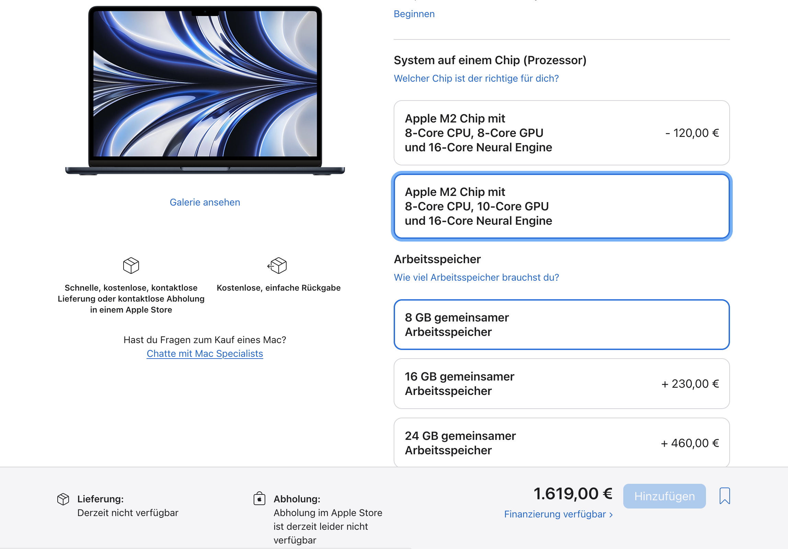The height and width of the screenshot is (549, 788).
Task: Click the '- 120,00 €' price difference
Action: (692, 133)
